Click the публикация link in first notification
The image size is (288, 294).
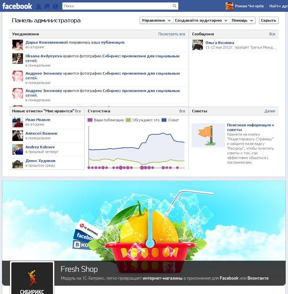[113, 42]
